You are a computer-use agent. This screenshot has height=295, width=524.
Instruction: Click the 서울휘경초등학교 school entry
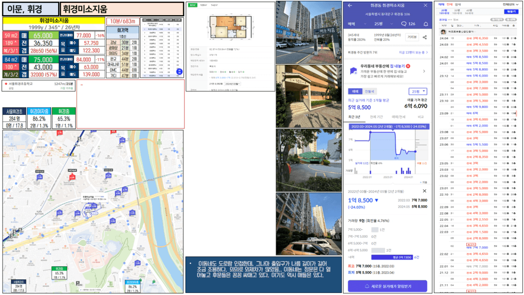(39, 85)
